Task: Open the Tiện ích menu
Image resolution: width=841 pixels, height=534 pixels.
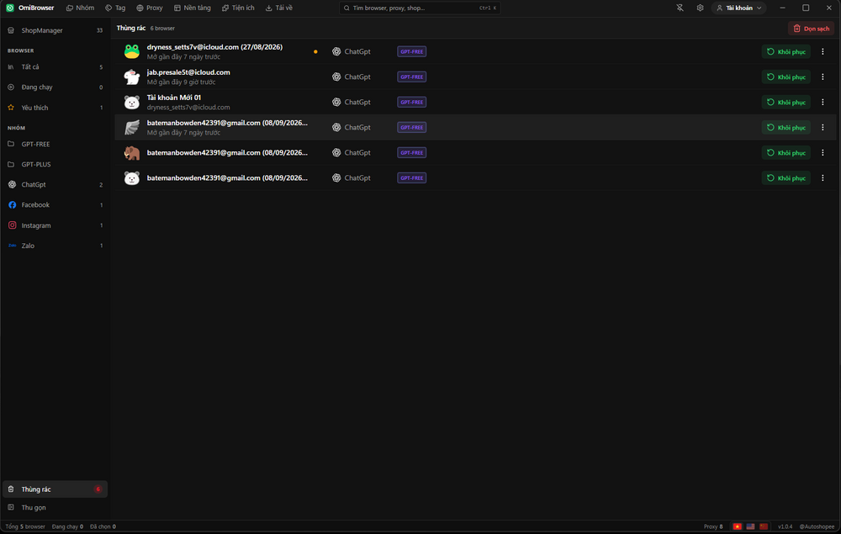Action: [238, 8]
